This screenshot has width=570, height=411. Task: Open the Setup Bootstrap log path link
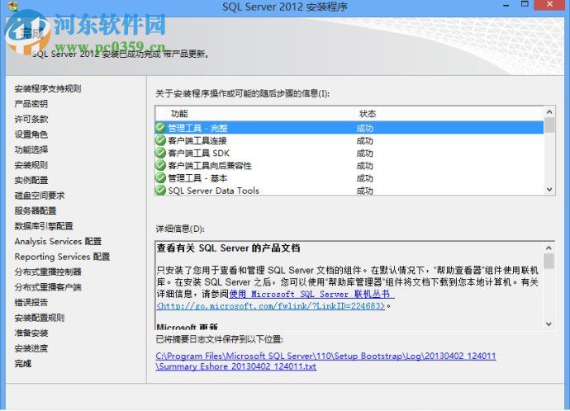click(x=325, y=356)
